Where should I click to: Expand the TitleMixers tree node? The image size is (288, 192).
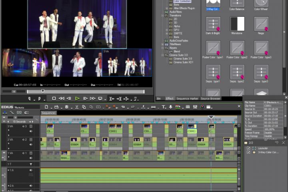point(162,44)
